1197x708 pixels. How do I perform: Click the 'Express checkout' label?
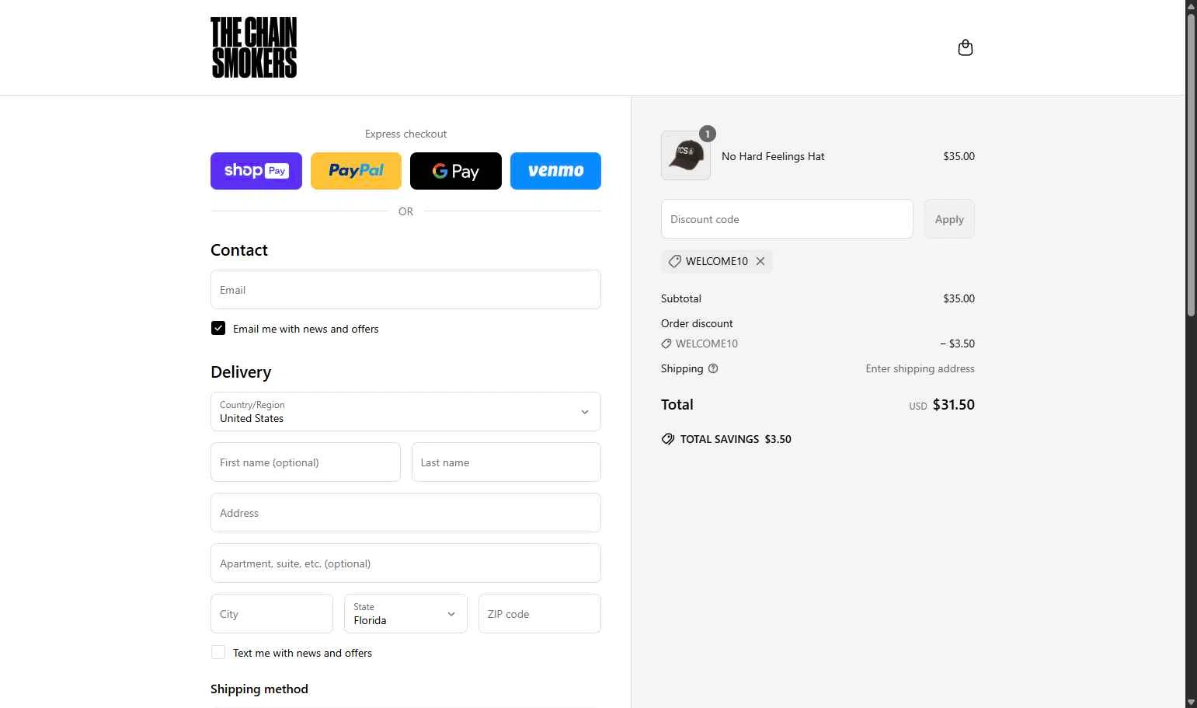point(405,134)
